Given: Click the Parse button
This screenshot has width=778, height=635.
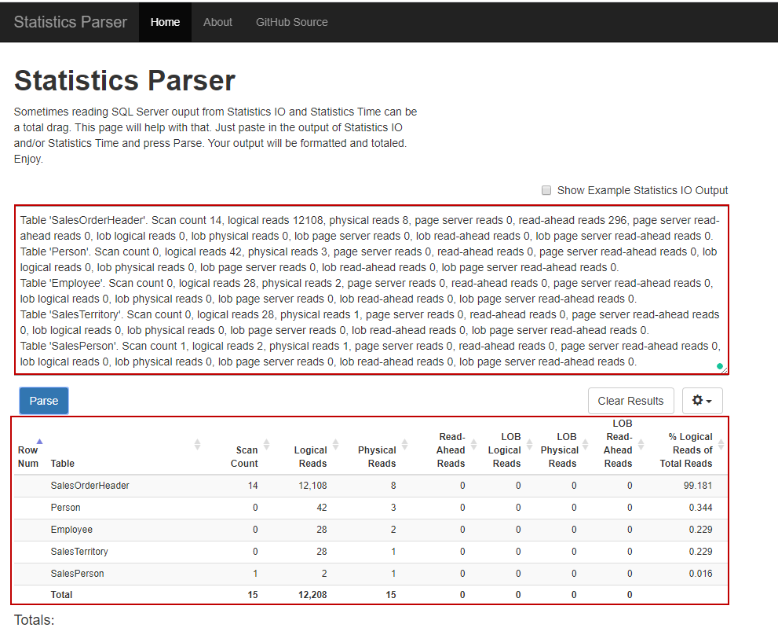Looking at the screenshot, I should 44,401.
